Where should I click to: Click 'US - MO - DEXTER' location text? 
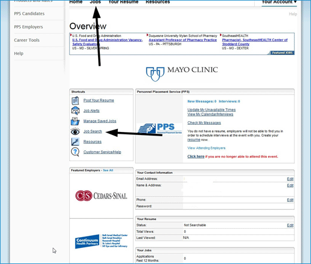(235, 48)
